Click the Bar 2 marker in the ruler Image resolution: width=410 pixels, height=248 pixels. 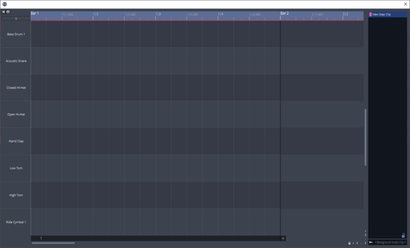[x=284, y=13]
